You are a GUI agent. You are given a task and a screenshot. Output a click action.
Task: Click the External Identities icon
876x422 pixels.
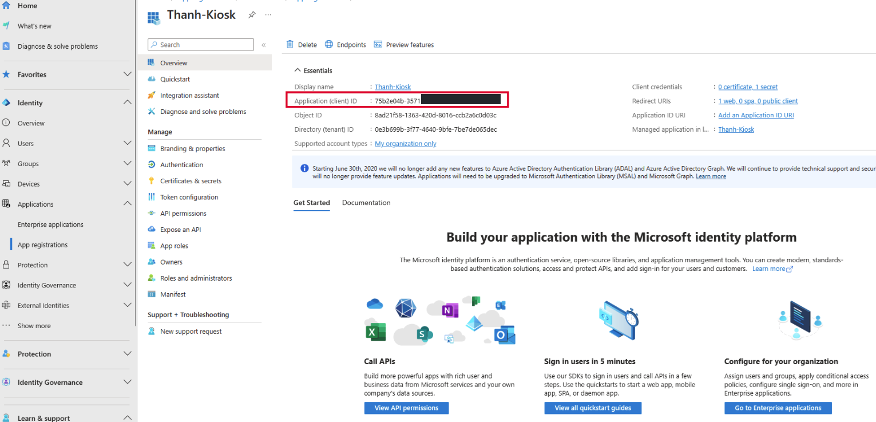tap(6, 305)
